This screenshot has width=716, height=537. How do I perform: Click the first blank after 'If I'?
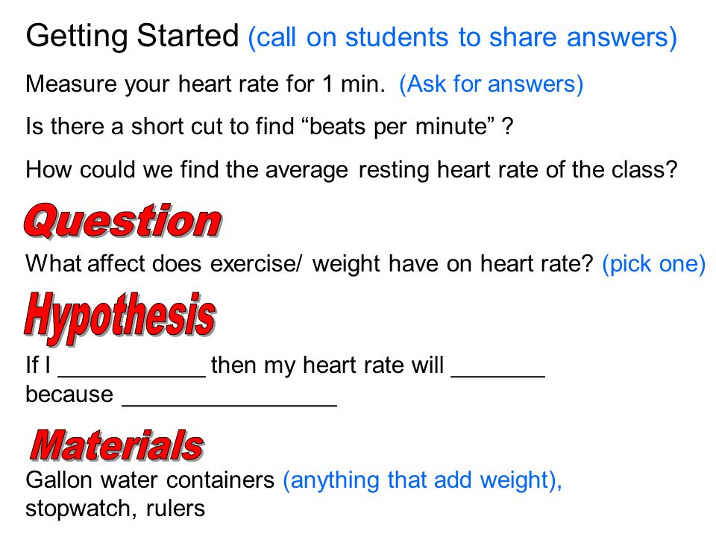click(132, 375)
